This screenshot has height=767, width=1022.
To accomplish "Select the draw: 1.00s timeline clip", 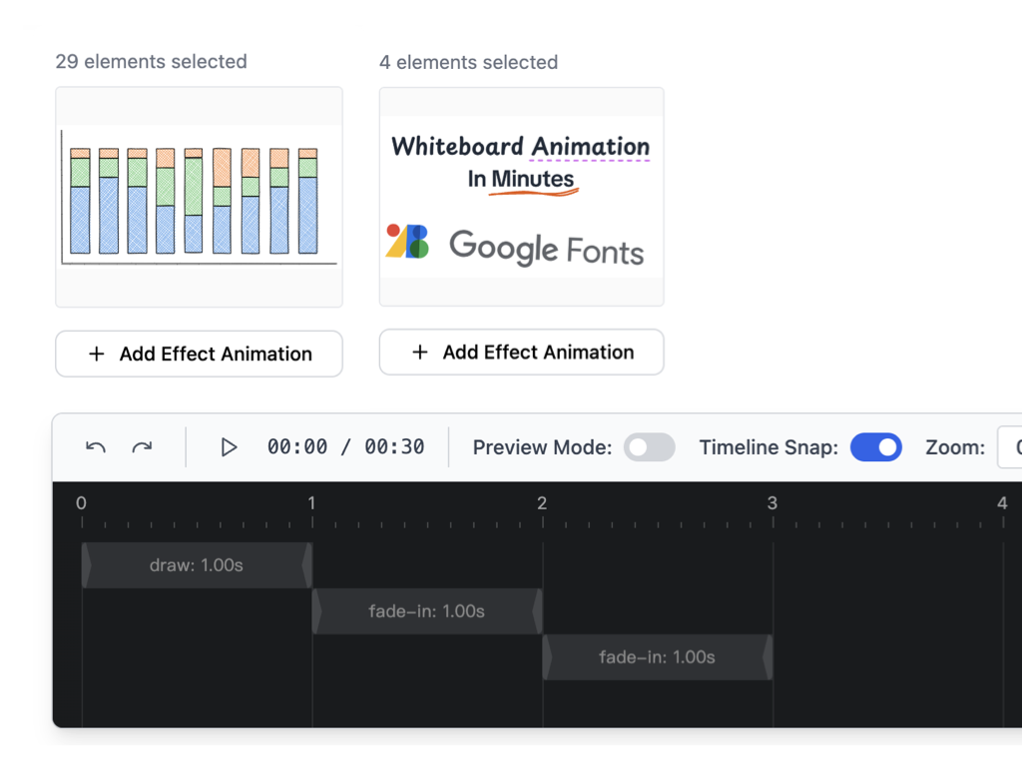I will [197, 565].
